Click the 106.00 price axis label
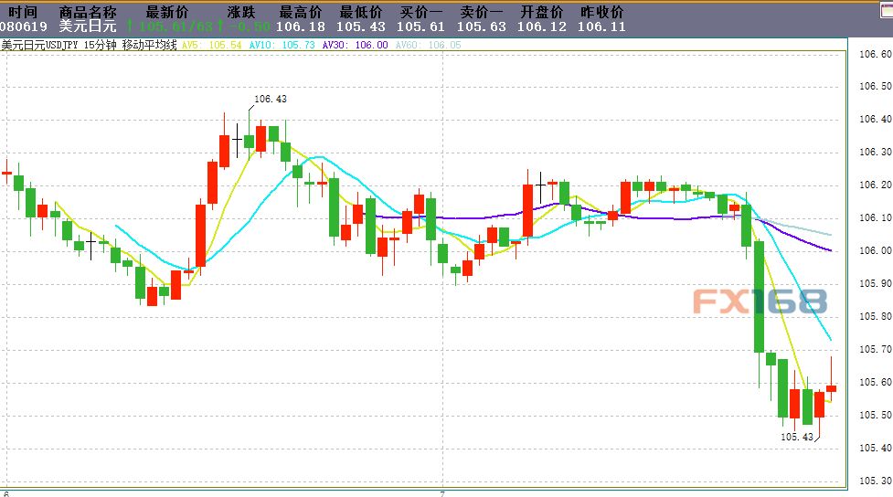The height and width of the screenshot is (497, 893). point(876,250)
